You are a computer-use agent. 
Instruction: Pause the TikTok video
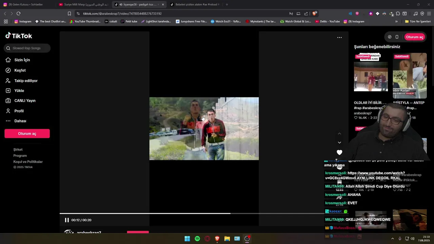click(x=67, y=220)
